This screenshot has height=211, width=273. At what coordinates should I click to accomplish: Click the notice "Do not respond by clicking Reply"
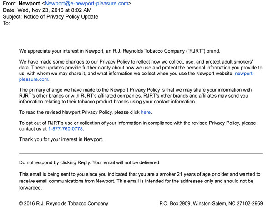click(x=90, y=162)
